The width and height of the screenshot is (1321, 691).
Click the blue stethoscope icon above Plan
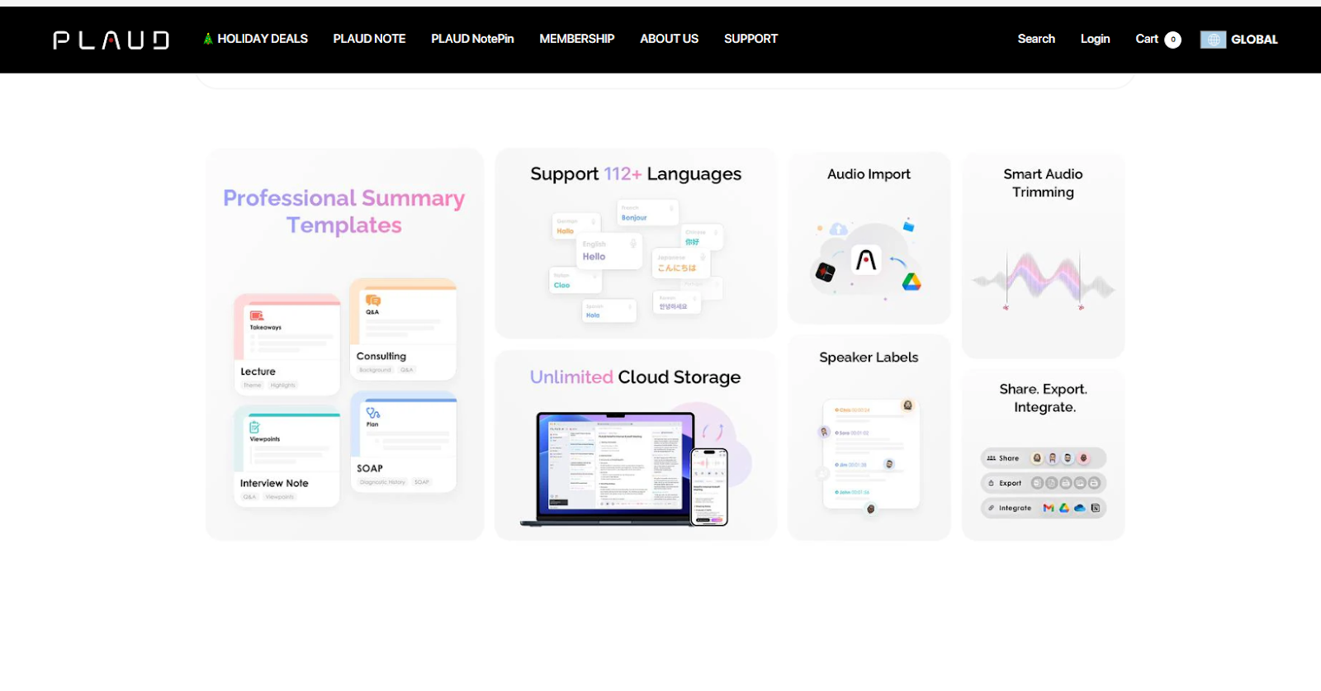[373, 413]
